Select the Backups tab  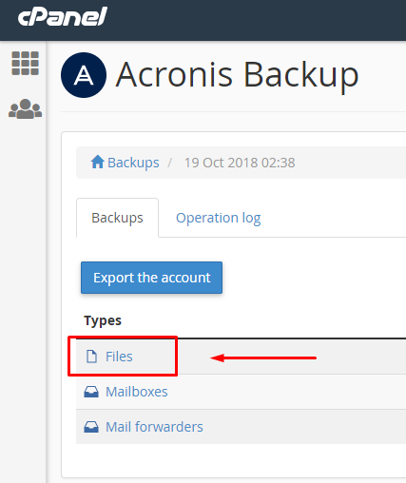[117, 218]
